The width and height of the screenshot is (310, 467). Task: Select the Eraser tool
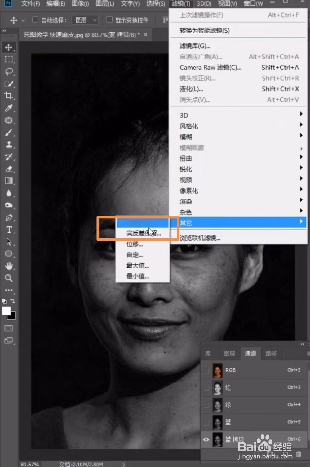coord(9,169)
